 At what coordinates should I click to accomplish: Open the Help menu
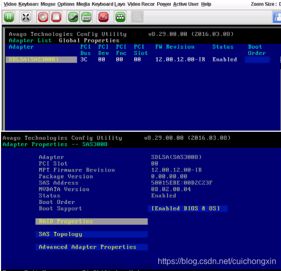(x=206, y=4)
